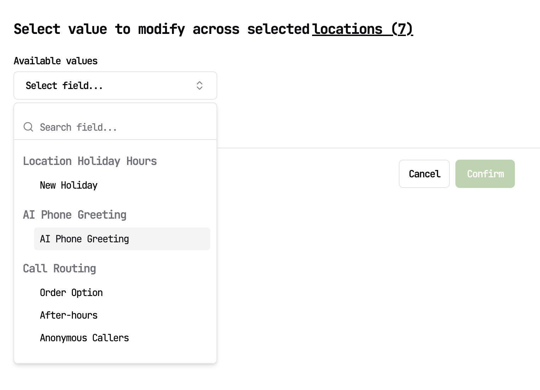This screenshot has width=540, height=390.
Task: Click the green Confirm button
Action: coord(485,174)
